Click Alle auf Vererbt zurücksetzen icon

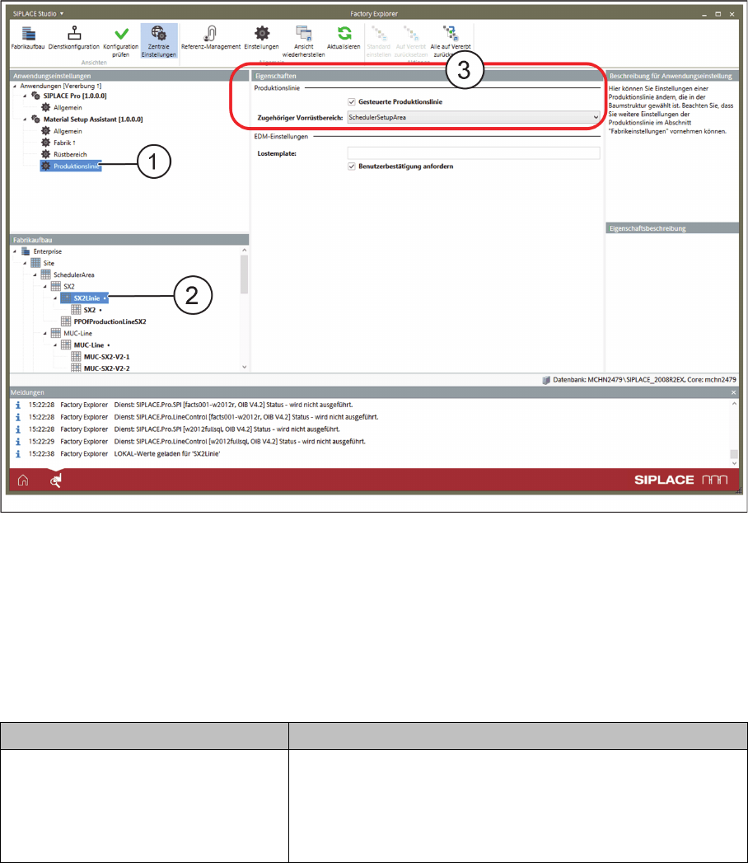pos(451,33)
